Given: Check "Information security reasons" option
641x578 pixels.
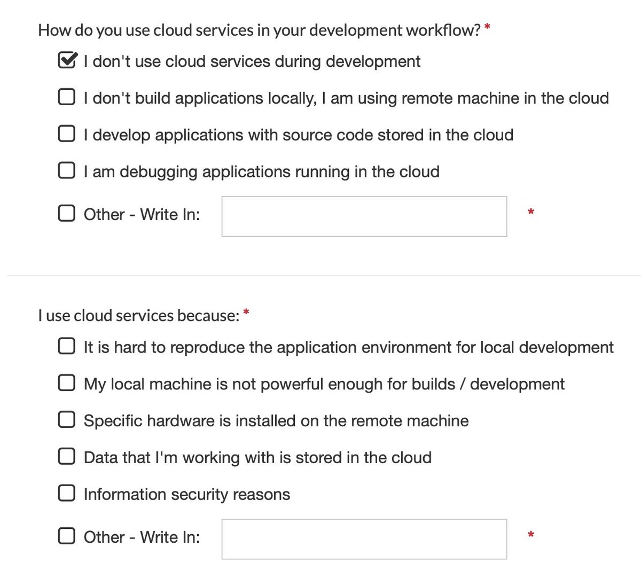Looking at the screenshot, I should point(66,494).
